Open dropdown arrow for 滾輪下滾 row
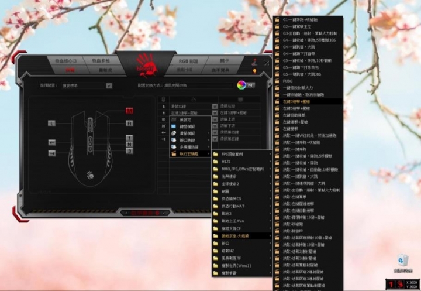This screenshot has height=291, width=421. coord(215,126)
